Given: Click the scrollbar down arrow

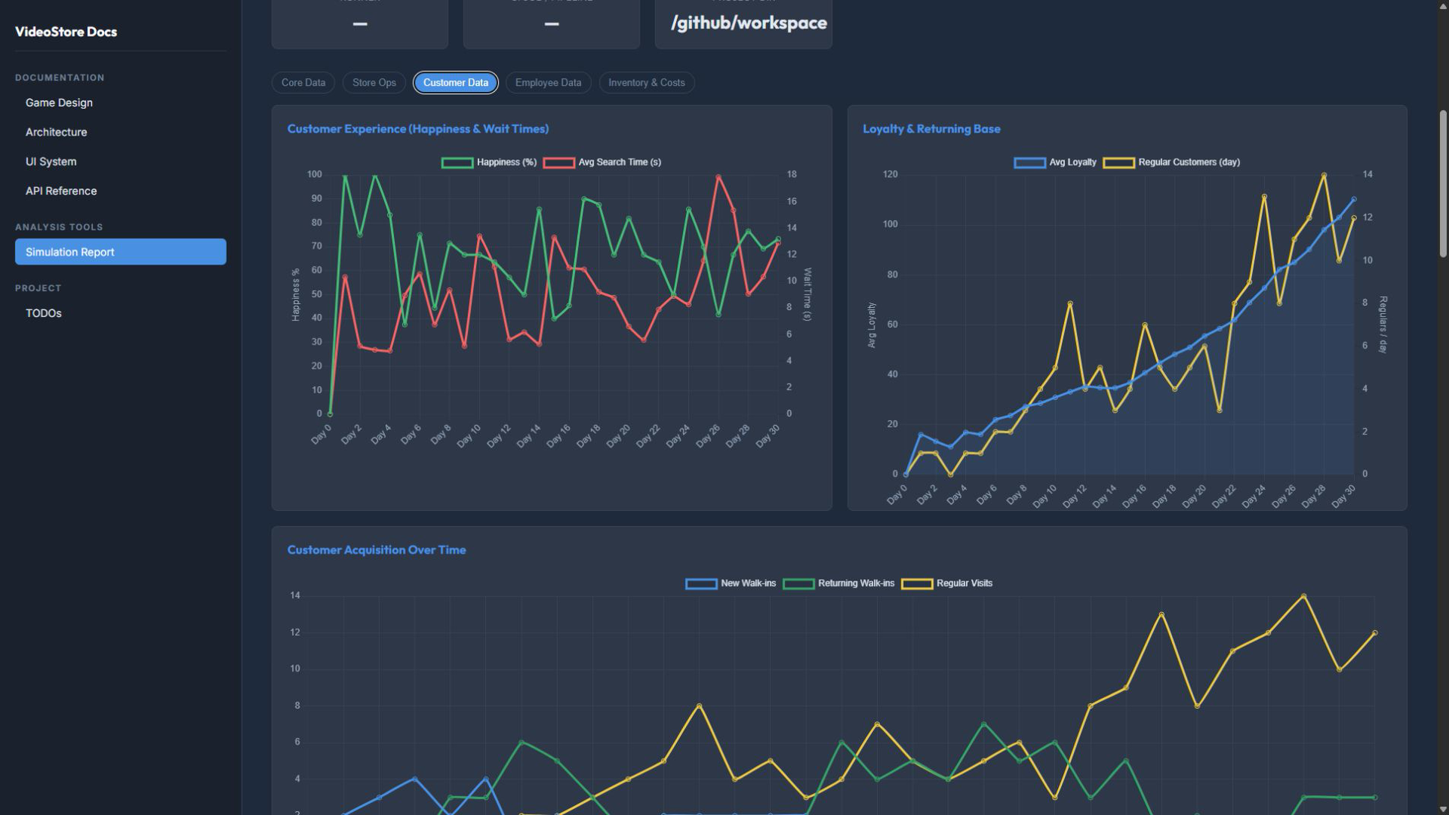Looking at the screenshot, I should [1443, 809].
